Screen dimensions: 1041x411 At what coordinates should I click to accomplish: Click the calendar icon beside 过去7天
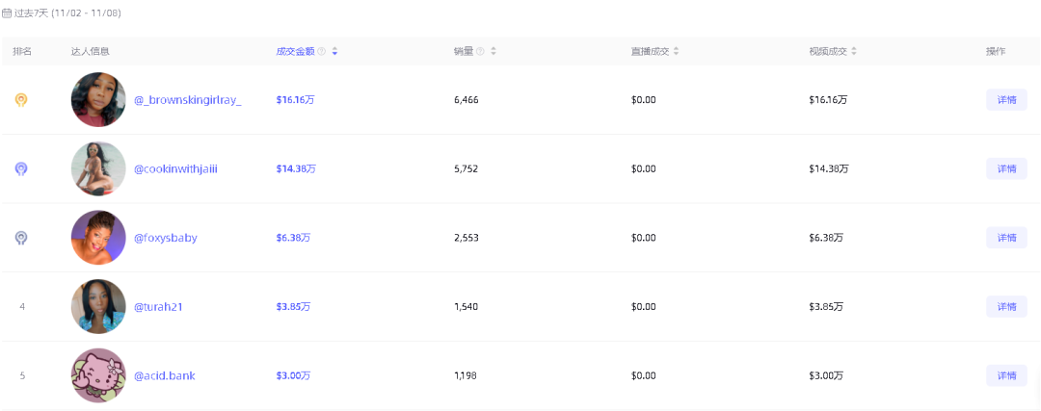click(x=8, y=13)
